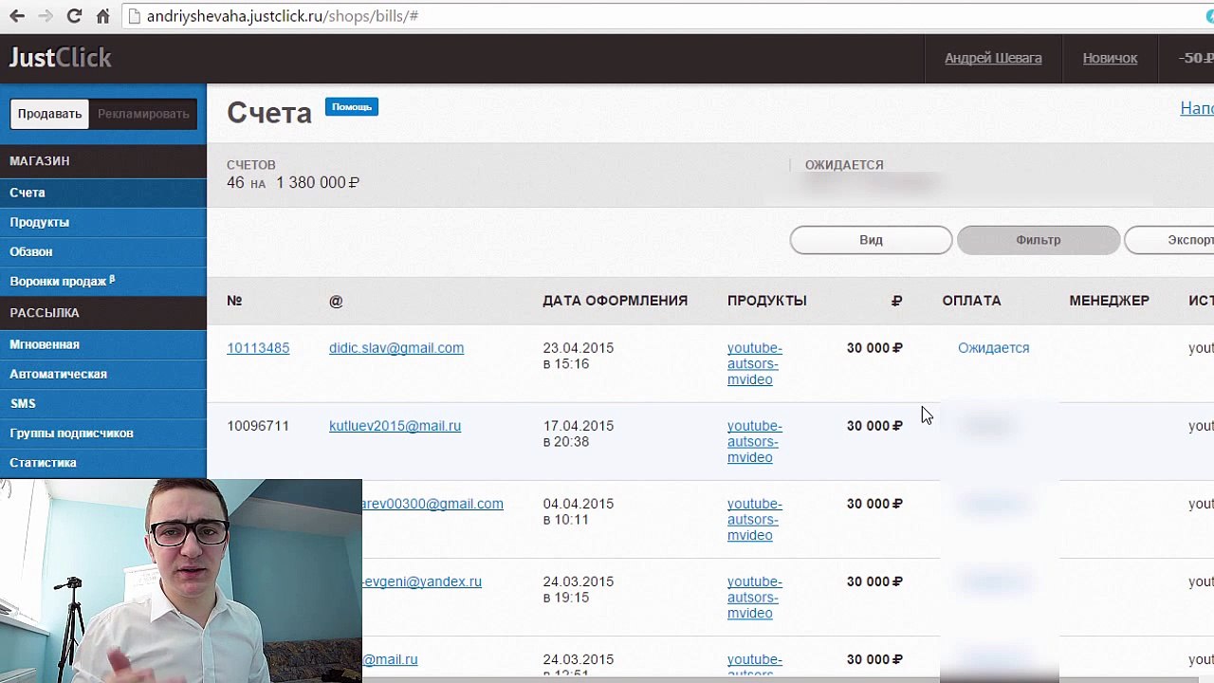Viewport: 1214px width, 683px height.
Task: Click the Вид button
Action: [x=871, y=240]
